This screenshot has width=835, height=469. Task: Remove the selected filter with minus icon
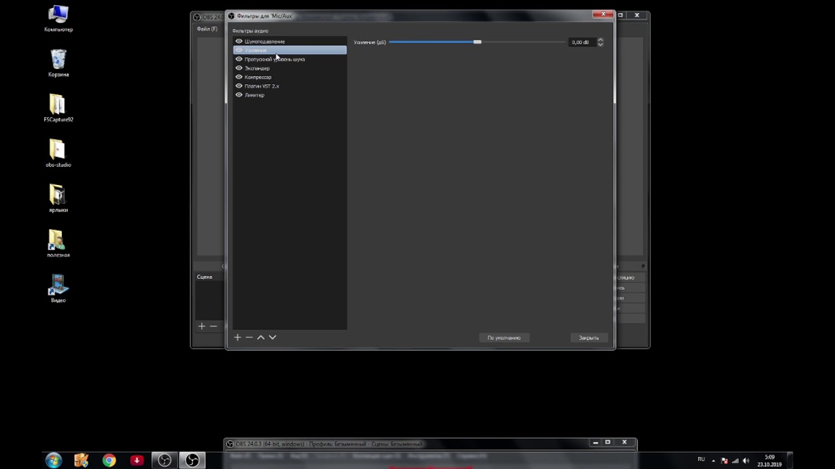249,337
